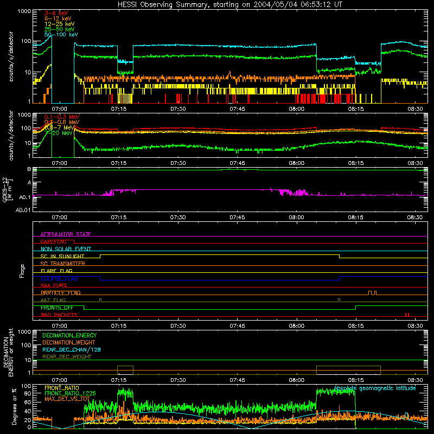Click the 08:00 tick under the MeV count plot
Viewport: 434px width, 434px height.
pyautogui.click(x=296, y=163)
